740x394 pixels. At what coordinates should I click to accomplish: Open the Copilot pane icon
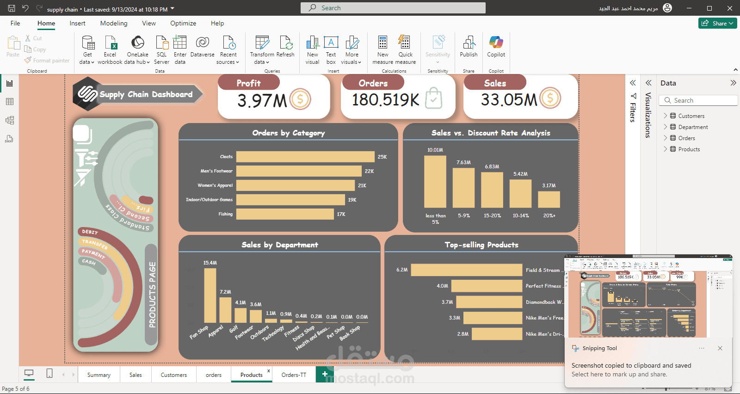(496, 43)
